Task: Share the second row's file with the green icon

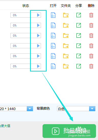Action: [x=79, y=25]
